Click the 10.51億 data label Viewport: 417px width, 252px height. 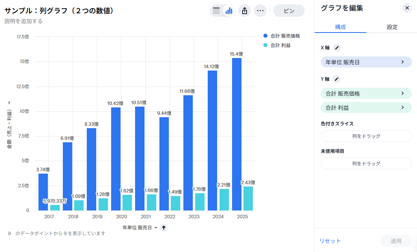pyautogui.click(x=139, y=103)
